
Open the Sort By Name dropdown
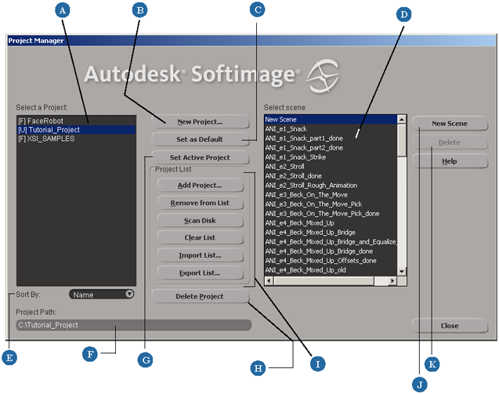click(102, 295)
